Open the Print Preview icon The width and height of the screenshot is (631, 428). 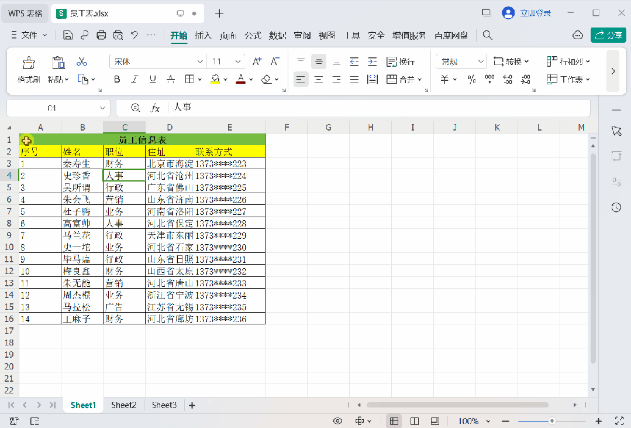118,36
